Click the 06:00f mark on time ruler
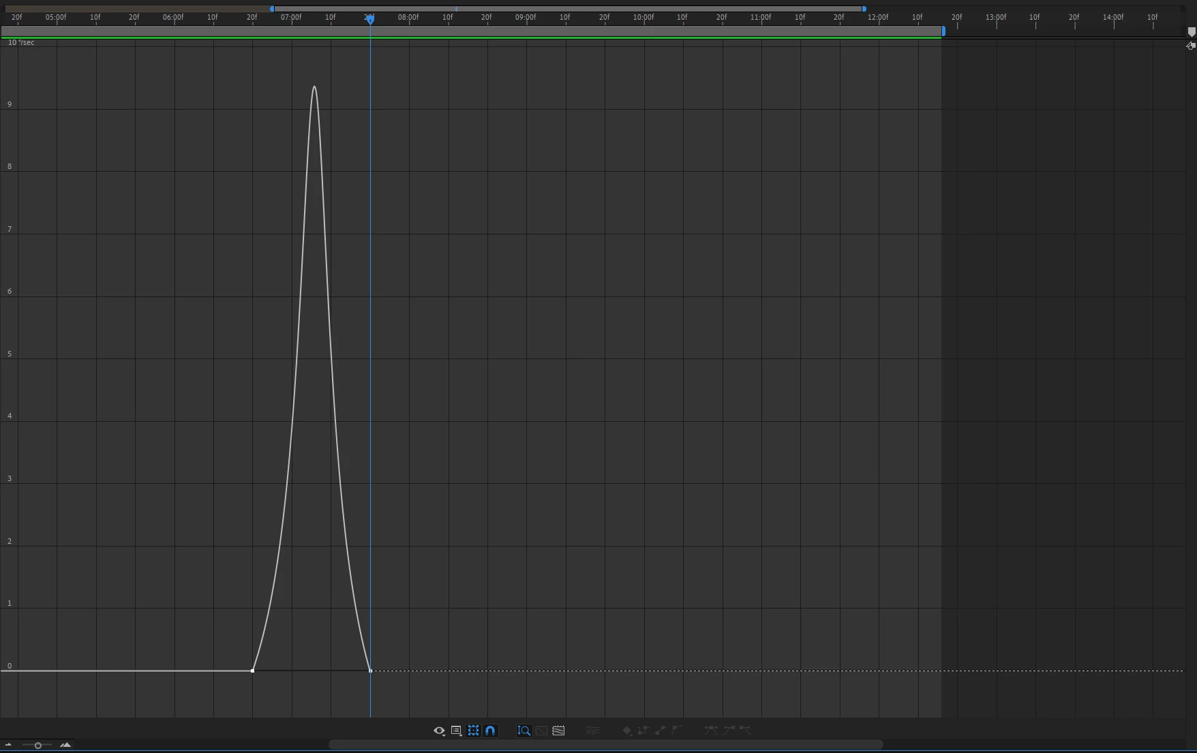This screenshot has height=753, width=1197. coord(173,17)
